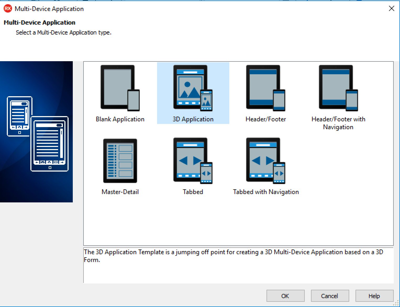Choose the Header/Footer template icon

click(266, 88)
